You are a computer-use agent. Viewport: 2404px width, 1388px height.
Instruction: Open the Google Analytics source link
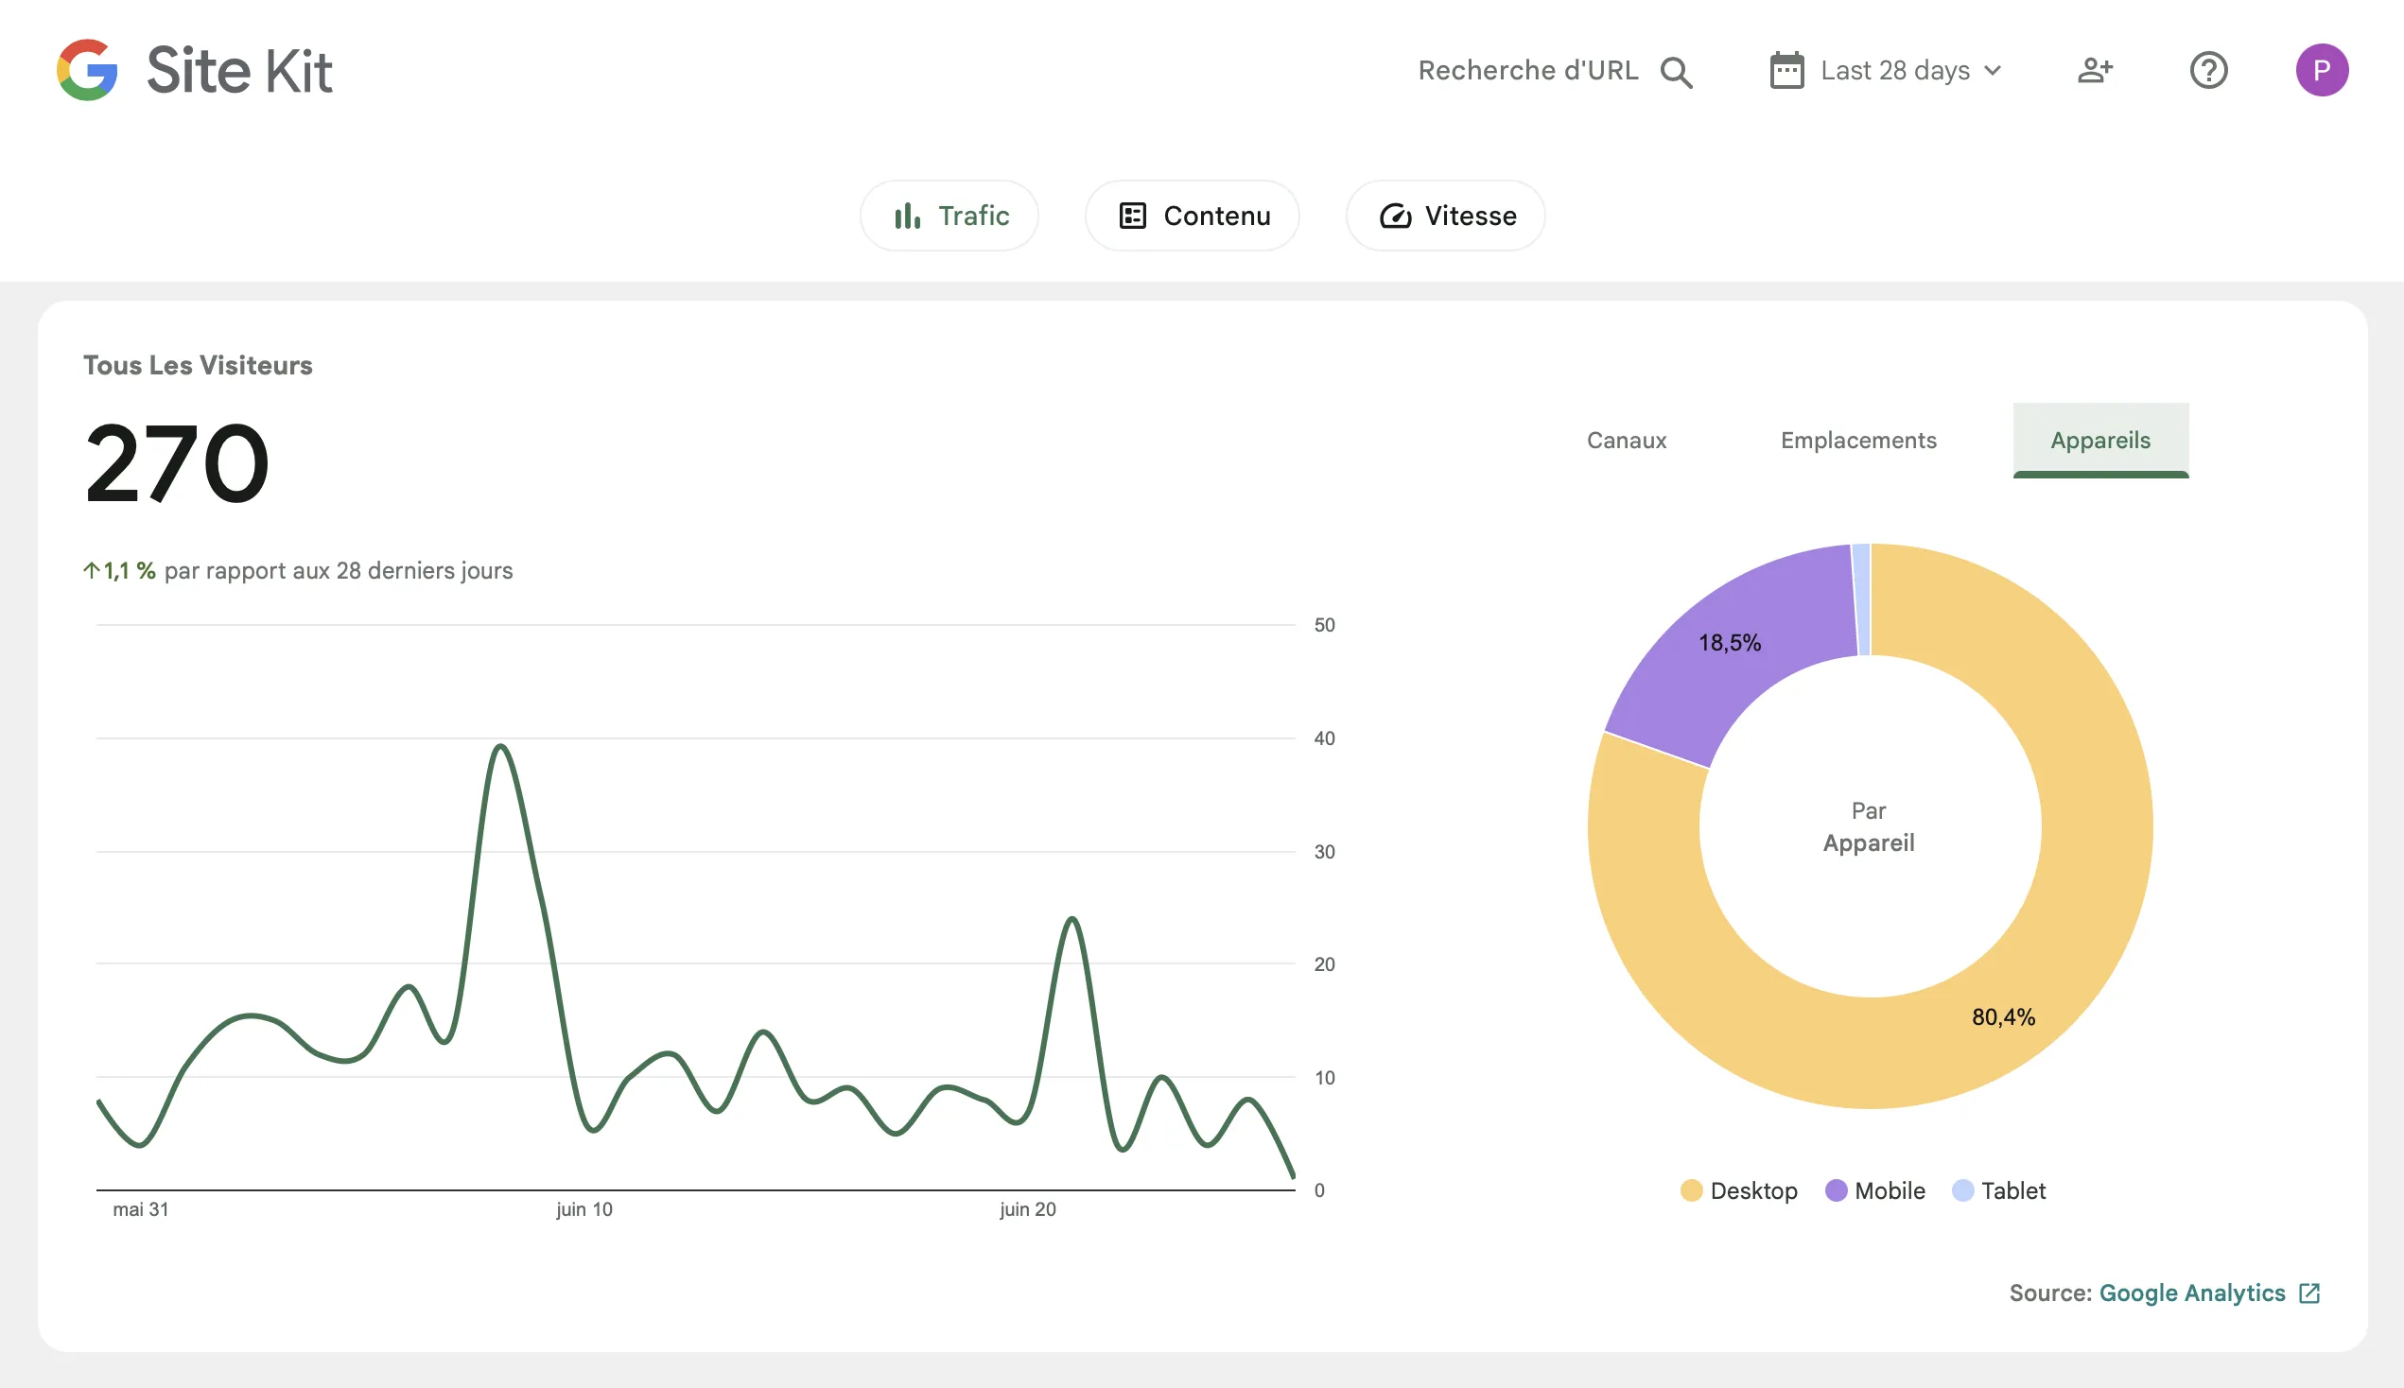2191,1293
